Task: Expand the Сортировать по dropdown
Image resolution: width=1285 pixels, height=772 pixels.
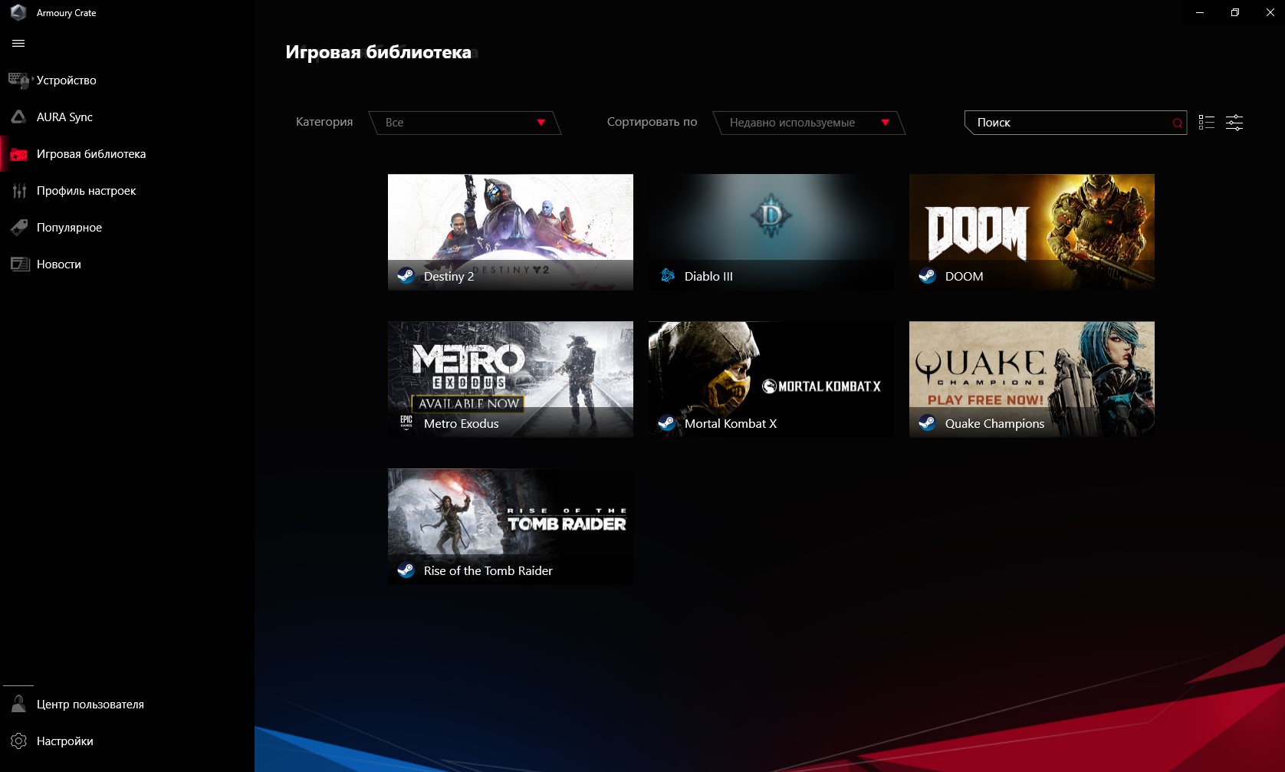Action: [809, 123]
